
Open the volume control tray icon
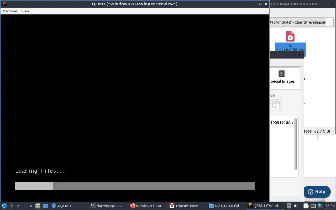coord(296,206)
